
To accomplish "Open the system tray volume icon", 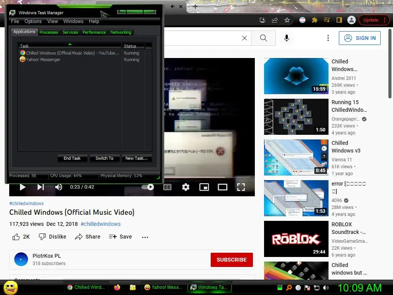I will [326, 288].
